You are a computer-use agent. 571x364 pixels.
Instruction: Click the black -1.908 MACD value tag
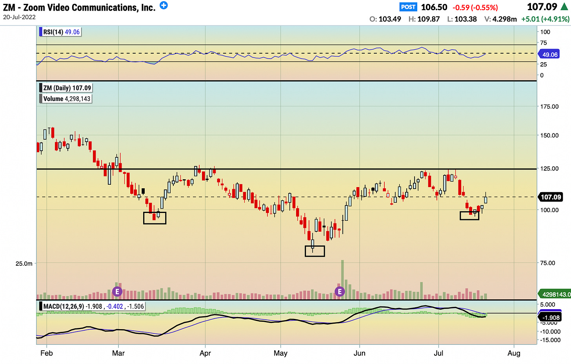[550, 317]
